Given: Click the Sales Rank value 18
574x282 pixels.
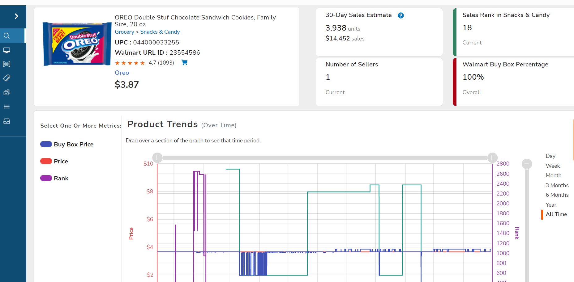Looking at the screenshot, I should pos(467,27).
